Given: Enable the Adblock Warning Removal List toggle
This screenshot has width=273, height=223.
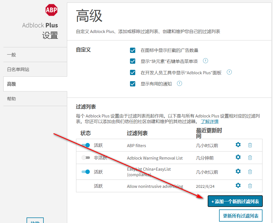Looking at the screenshot, I should coord(86,158).
